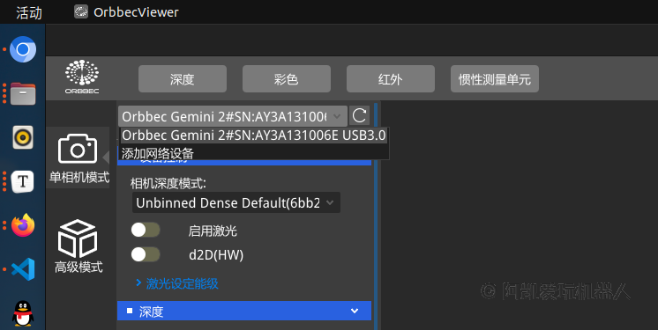The height and width of the screenshot is (330, 658).
Task: Select single camera mode (单相机模式)
Action: click(79, 158)
